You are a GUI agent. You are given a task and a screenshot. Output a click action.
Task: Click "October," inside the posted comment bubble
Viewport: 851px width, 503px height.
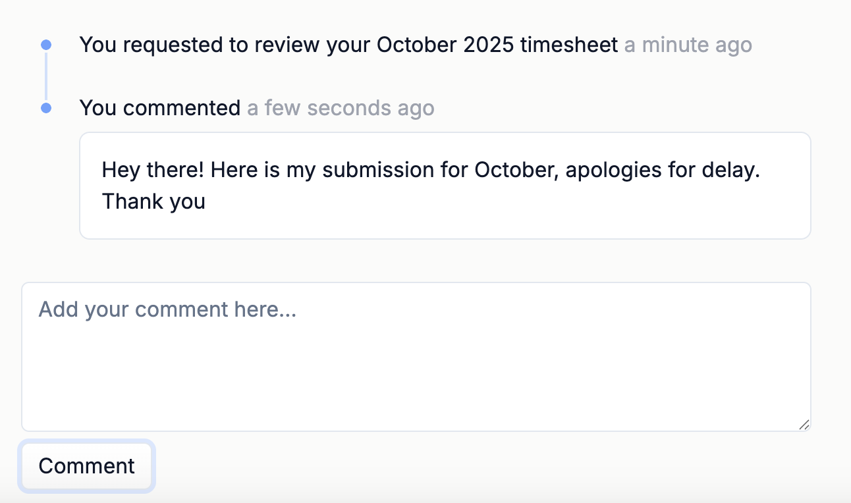(517, 170)
